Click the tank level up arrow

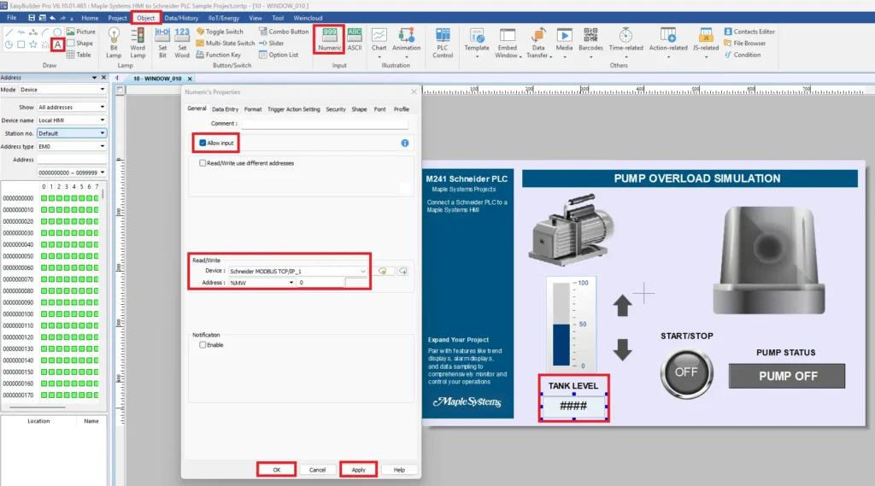point(622,306)
